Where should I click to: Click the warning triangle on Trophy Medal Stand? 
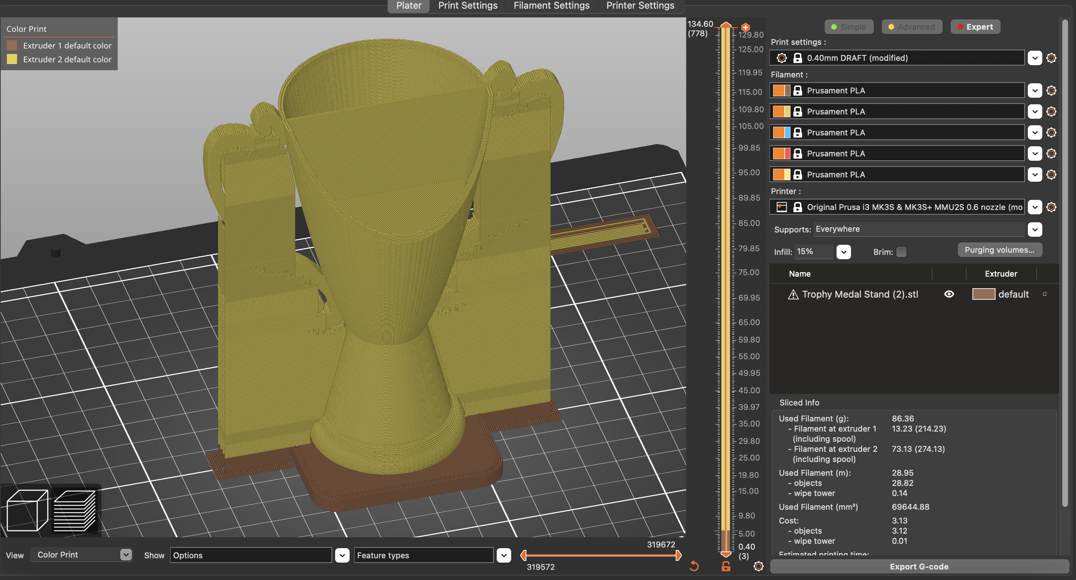pos(793,294)
